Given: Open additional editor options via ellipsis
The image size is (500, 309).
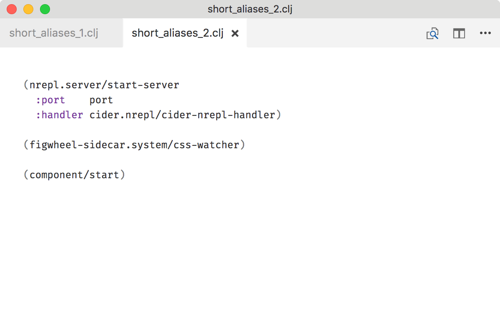Looking at the screenshot, I should pyautogui.click(x=485, y=33).
